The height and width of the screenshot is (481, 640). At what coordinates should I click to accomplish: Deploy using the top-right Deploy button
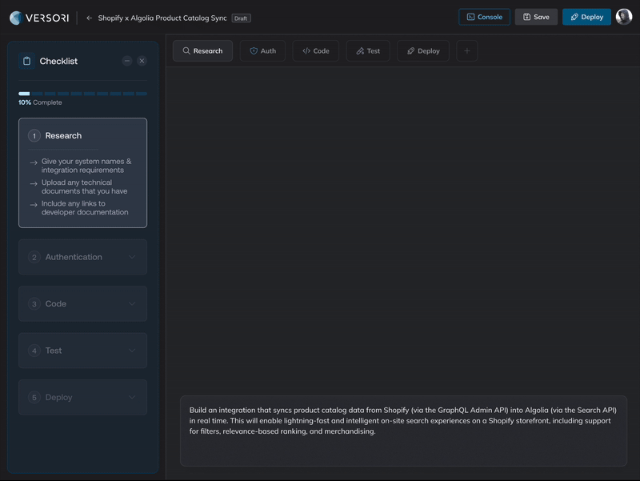click(586, 17)
